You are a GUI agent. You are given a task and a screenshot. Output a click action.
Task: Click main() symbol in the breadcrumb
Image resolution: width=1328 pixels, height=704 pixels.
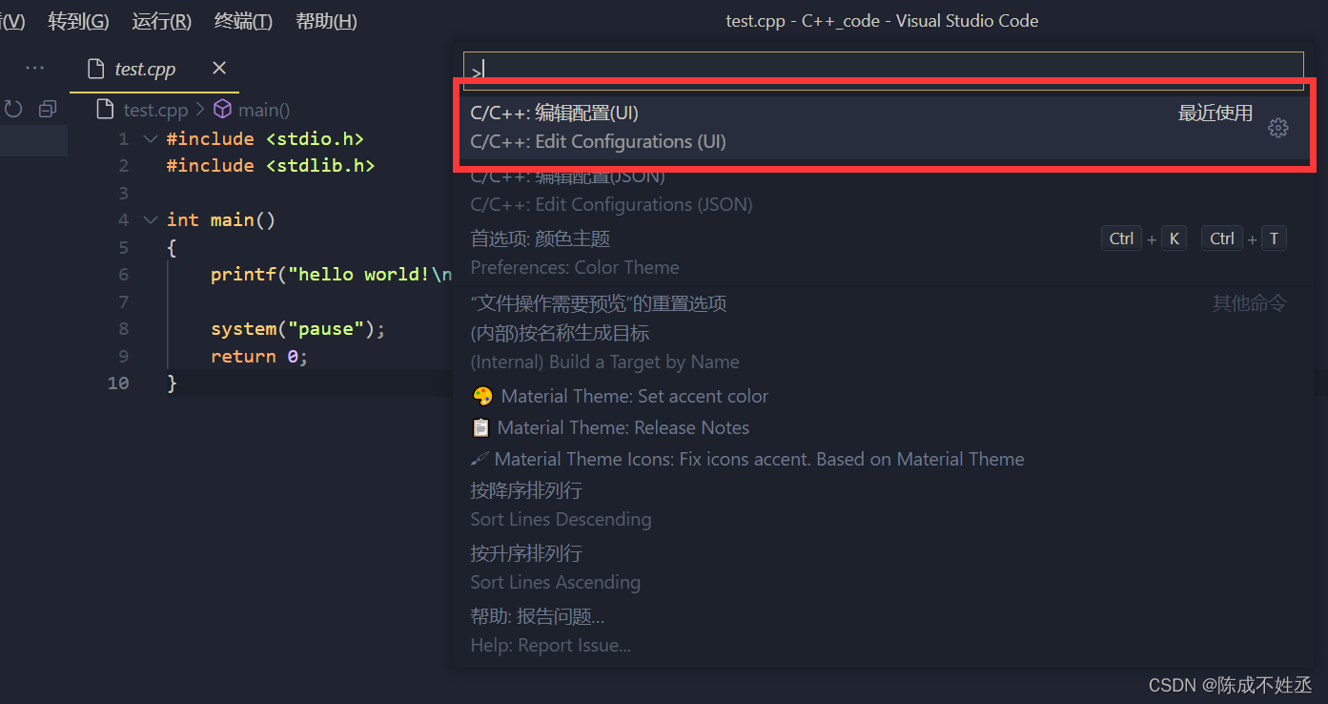(x=264, y=110)
